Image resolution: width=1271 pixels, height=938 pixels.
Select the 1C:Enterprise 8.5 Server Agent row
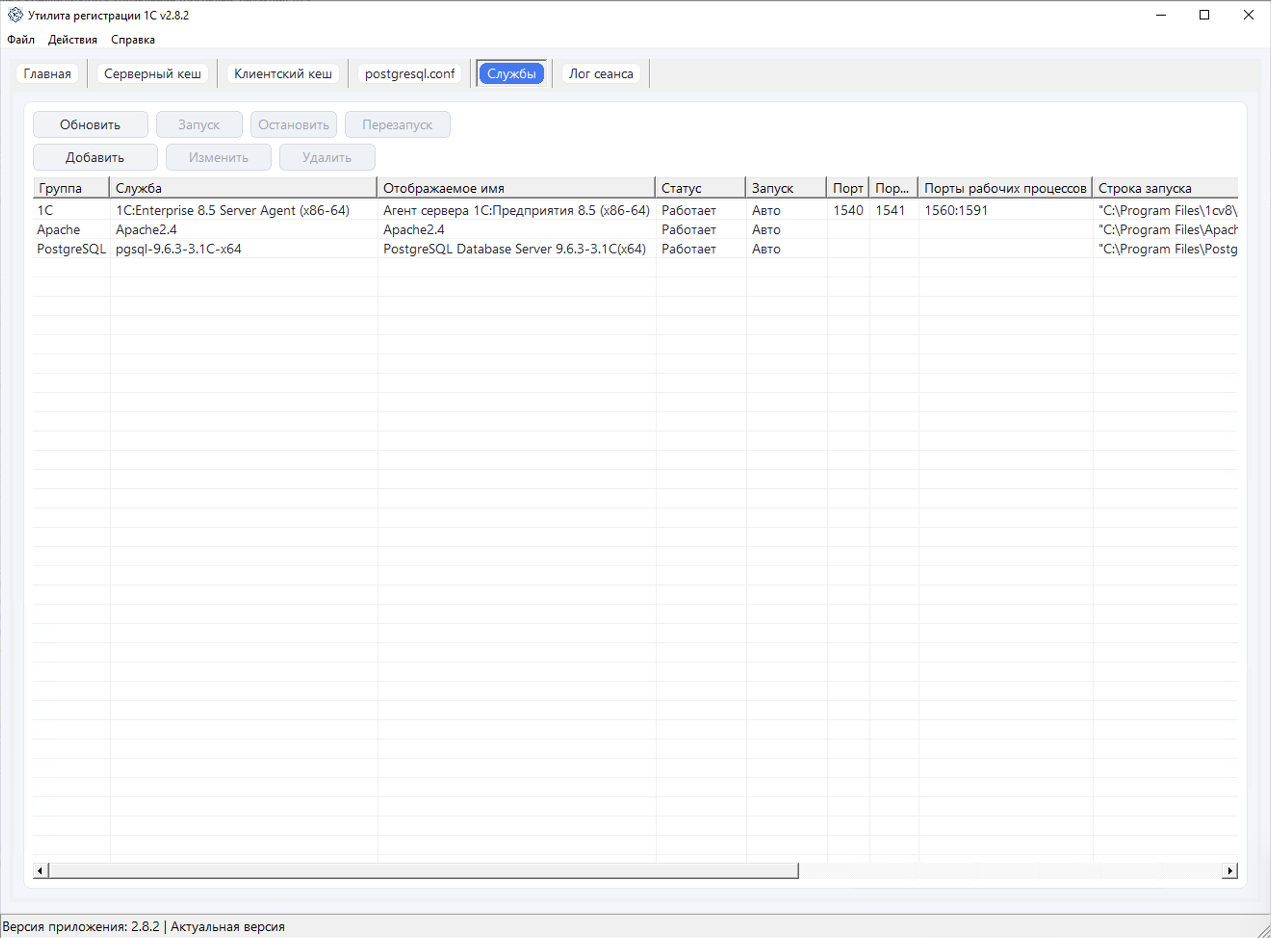click(x=635, y=210)
